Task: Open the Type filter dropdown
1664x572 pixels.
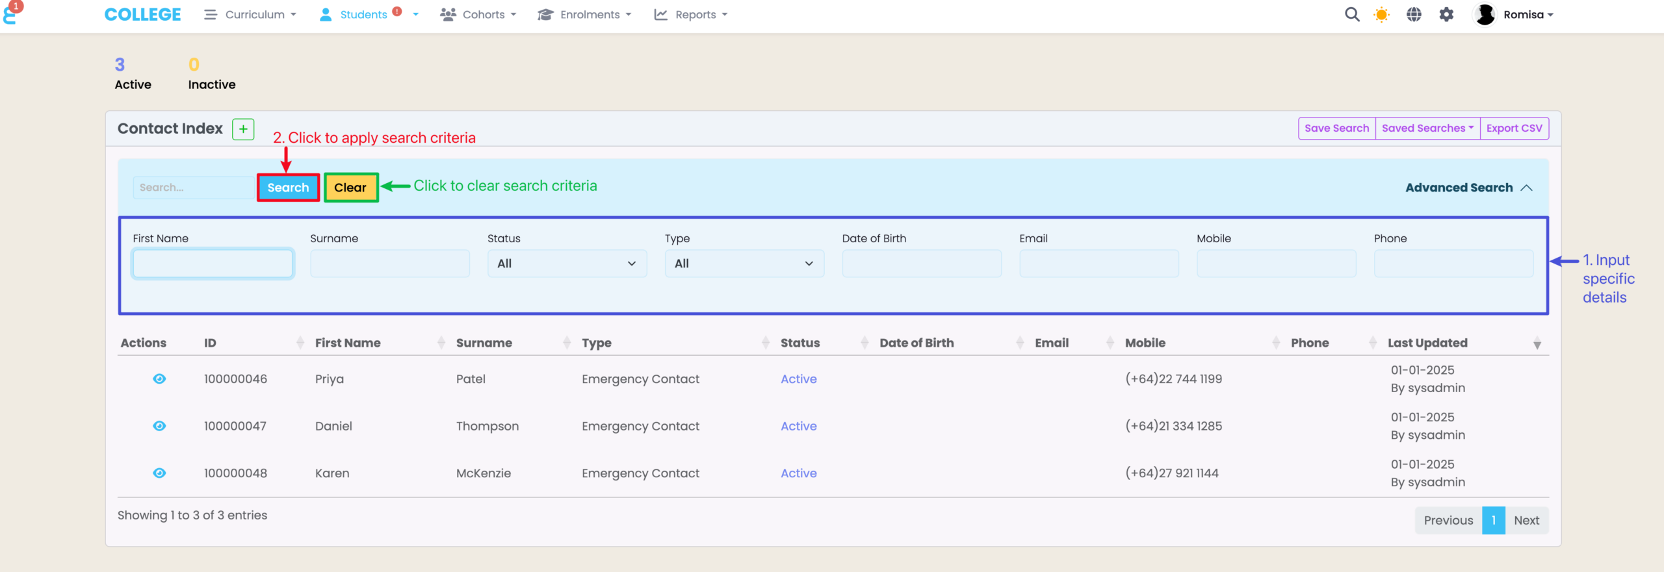Action: tap(744, 264)
